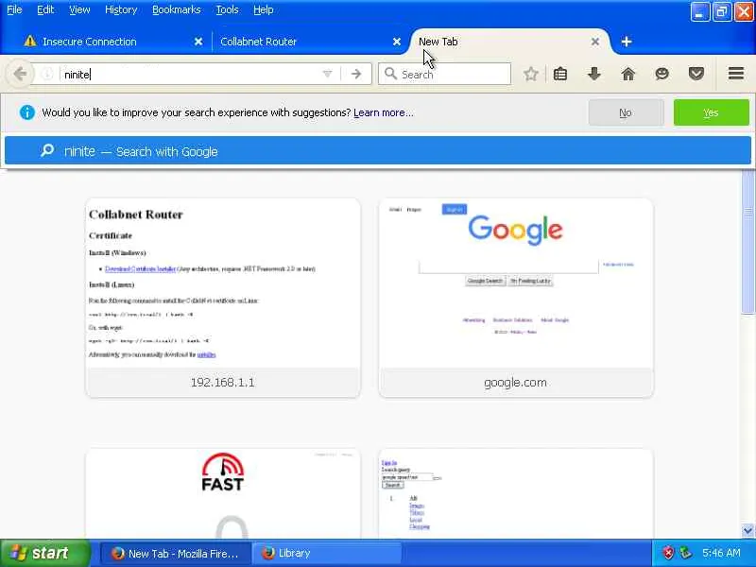Click the red security shield tray icon
Image resolution: width=756 pixels, height=567 pixels.
tap(668, 553)
